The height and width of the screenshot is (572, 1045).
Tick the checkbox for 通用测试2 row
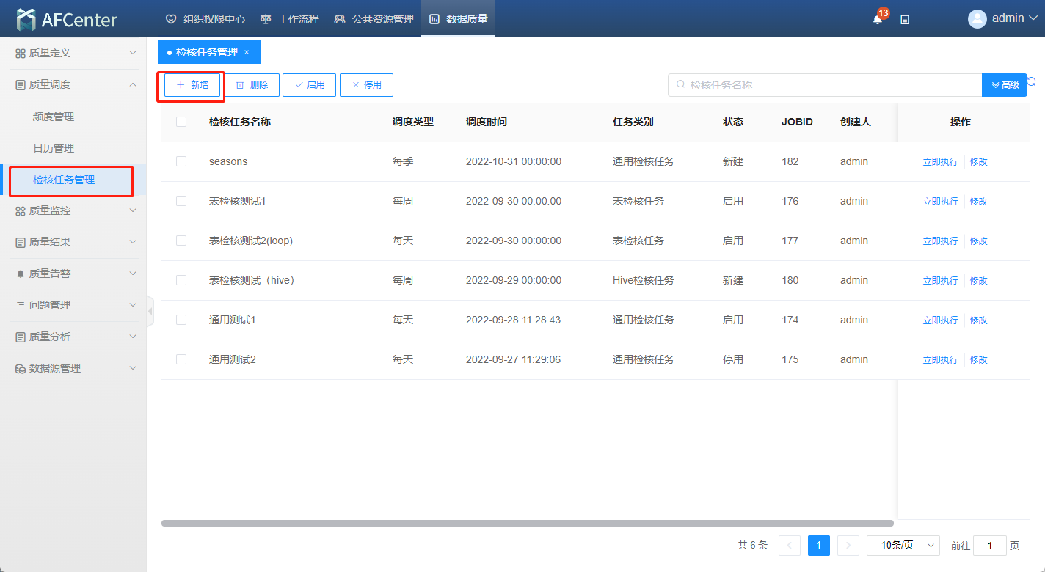(x=181, y=359)
